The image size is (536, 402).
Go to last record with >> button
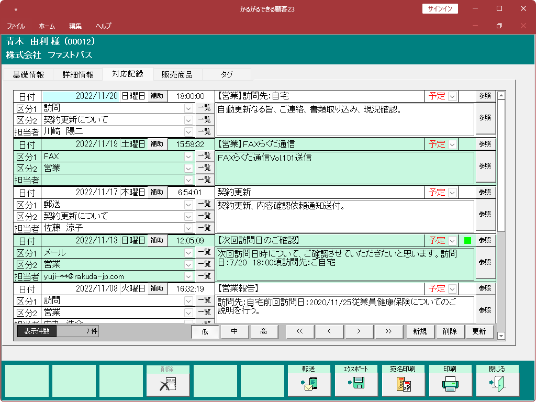tap(388, 331)
